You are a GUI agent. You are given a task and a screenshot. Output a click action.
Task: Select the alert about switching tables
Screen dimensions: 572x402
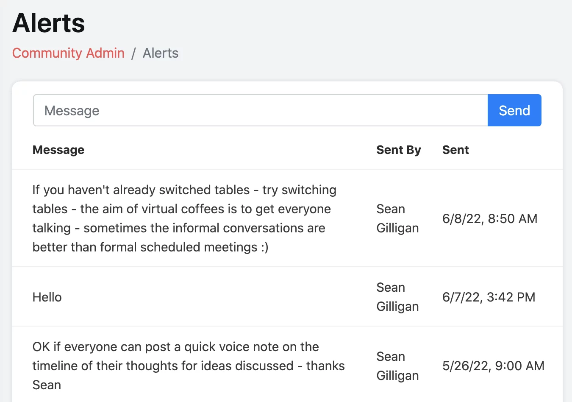[184, 218]
